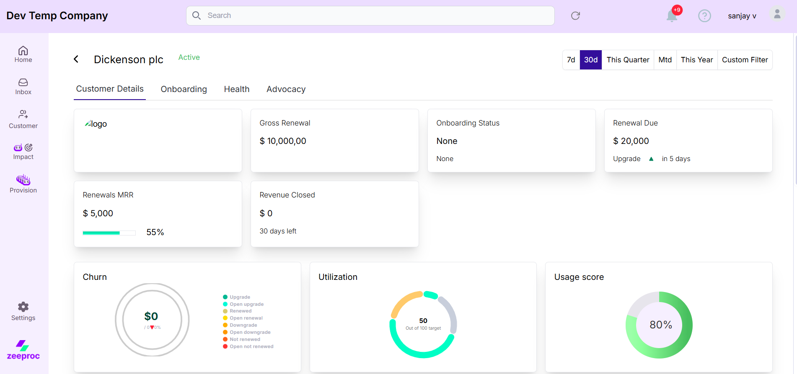Open the Impact sidebar icon
This screenshot has height=374, width=797.
pos(23,151)
